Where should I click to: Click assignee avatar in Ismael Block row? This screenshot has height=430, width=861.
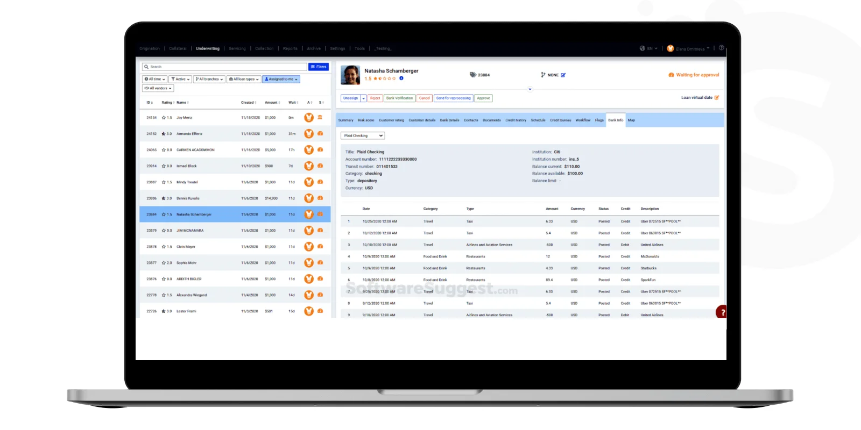coord(309,166)
